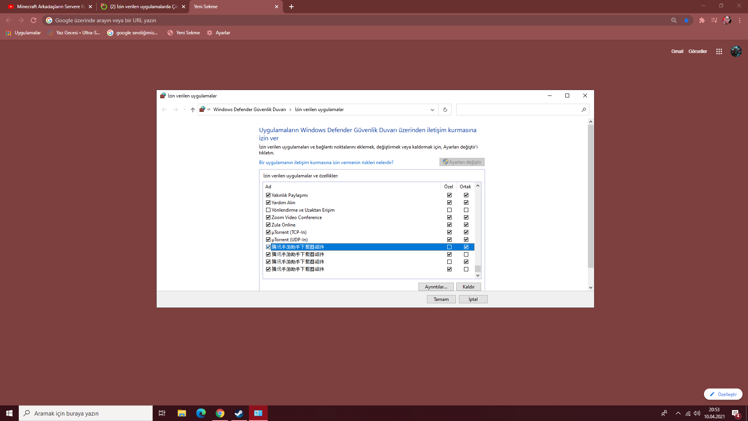Click the Kaldır button
The width and height of the screenshot is (748, 421).
click(x=468, y=287)
